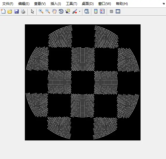Select the Edit Plot arrow tool
Viewport: 166px width, 159px height.
pyautogui.click(x=32, y=11)
